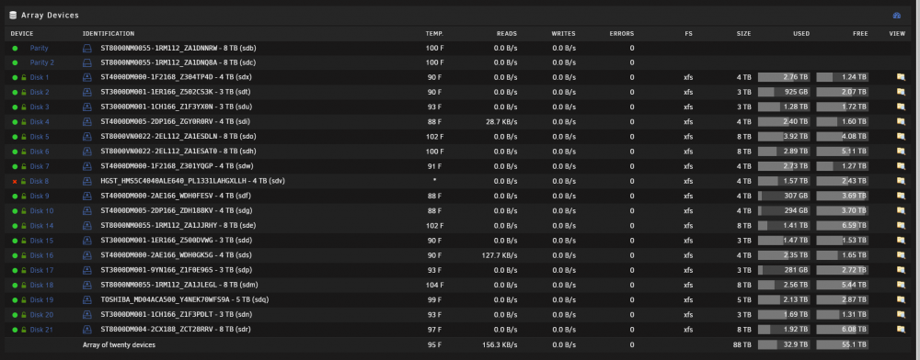
Task: Open the Disk 16 device link
Action: pyautogui.click(x=41, y=255)
